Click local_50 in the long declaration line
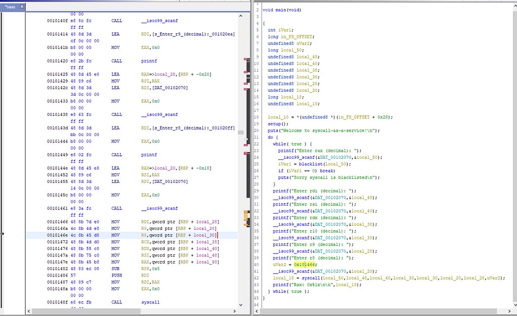The height and width of the screenshot is (316, 517). click(291, 50)
